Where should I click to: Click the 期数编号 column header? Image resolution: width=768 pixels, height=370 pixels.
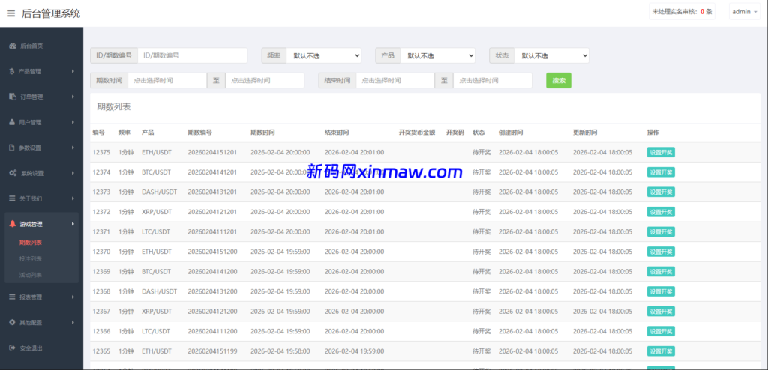199,133
